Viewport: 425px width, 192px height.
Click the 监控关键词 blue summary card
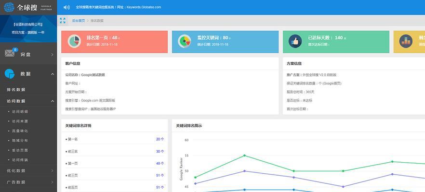coord(225,42)
